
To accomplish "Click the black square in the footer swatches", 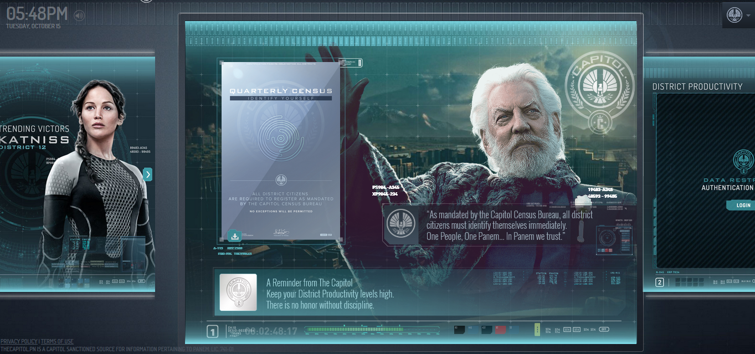I will pyautogui.click(x=459, y=330).
